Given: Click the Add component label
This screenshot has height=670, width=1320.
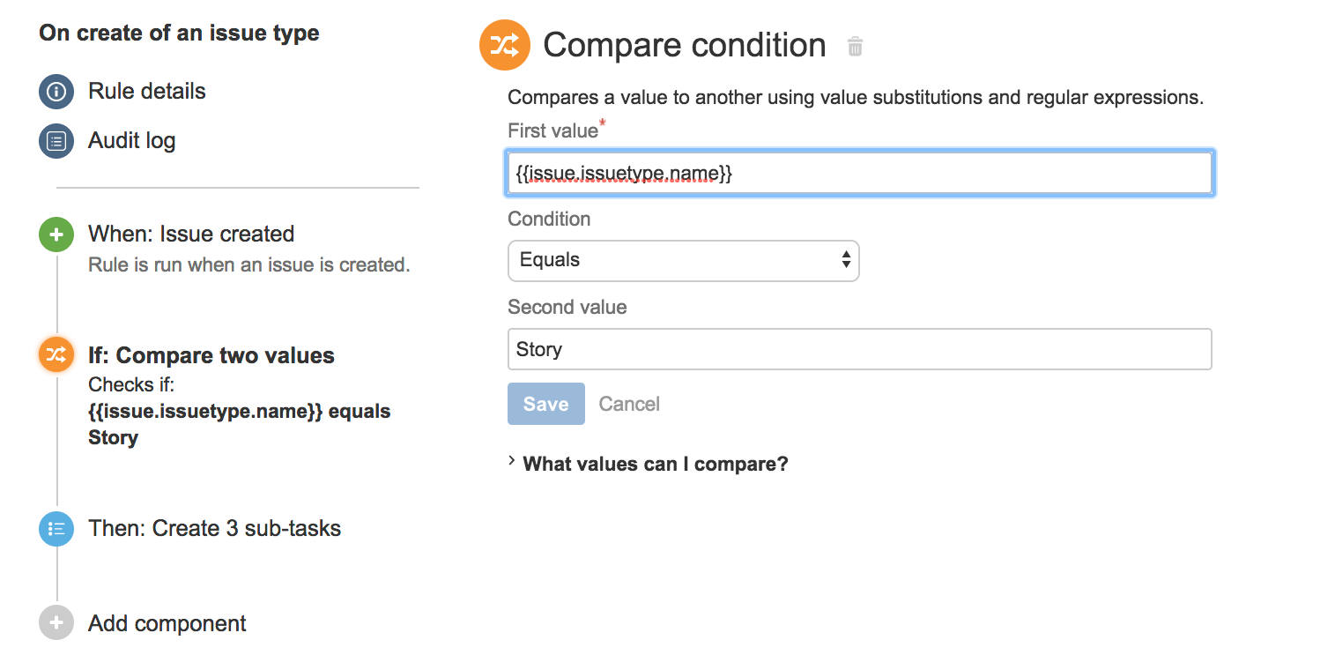Looking at the screenshot, I should click(167, 624).
